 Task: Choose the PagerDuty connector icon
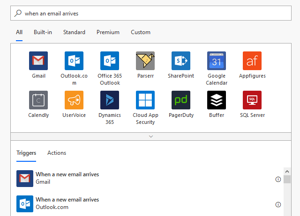point(181,100)
